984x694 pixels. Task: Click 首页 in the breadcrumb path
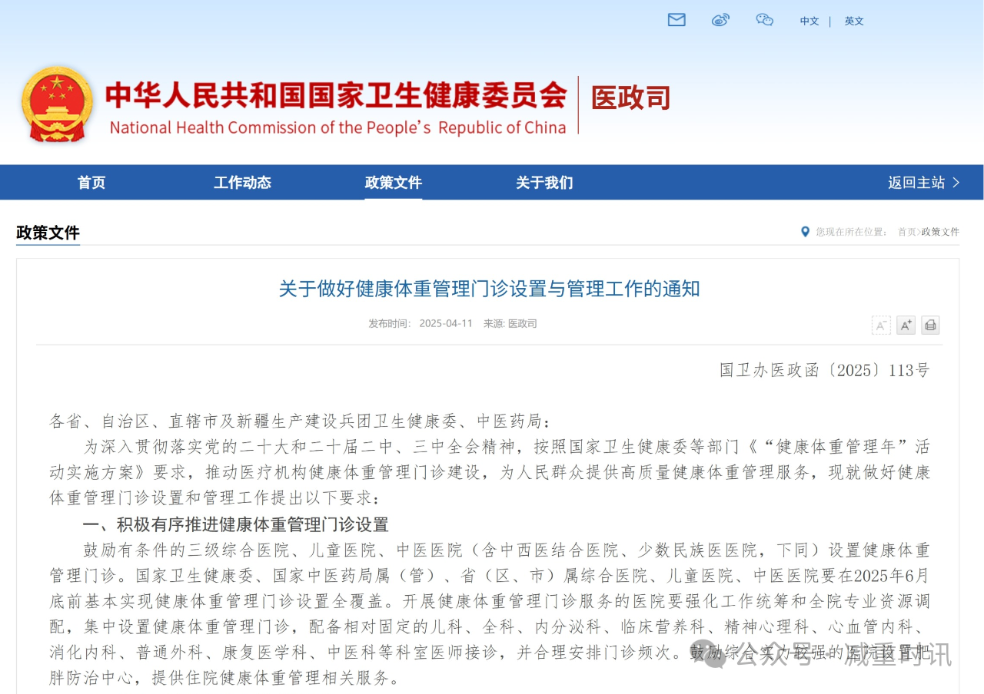(x=906, y=232)
